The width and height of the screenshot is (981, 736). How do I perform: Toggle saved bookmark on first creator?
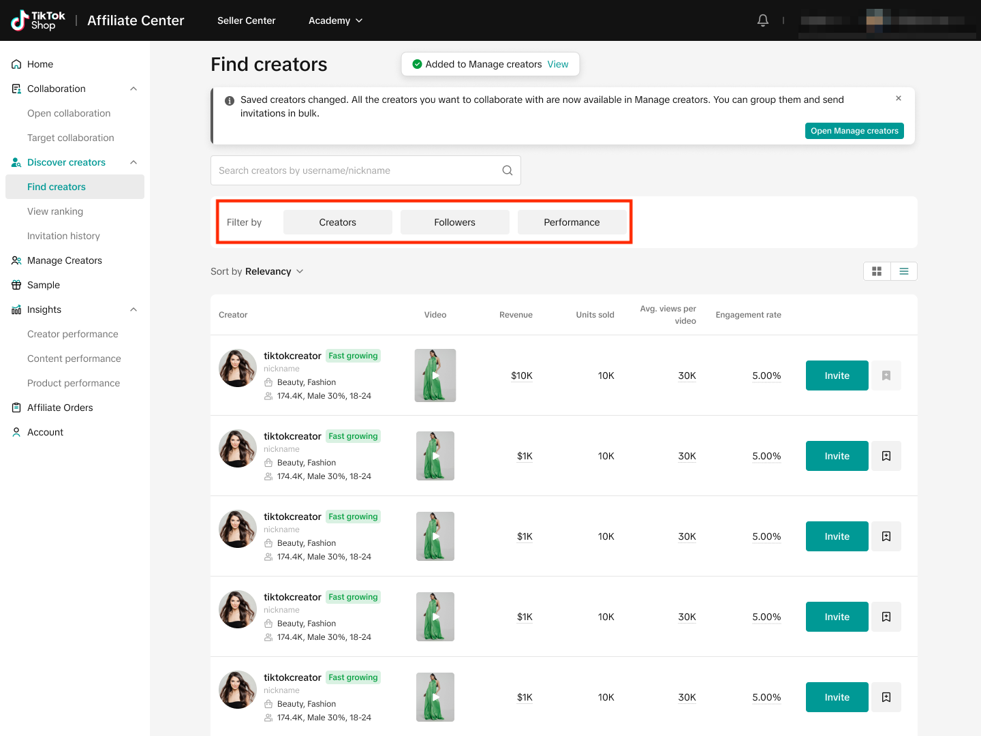(886, 375)
